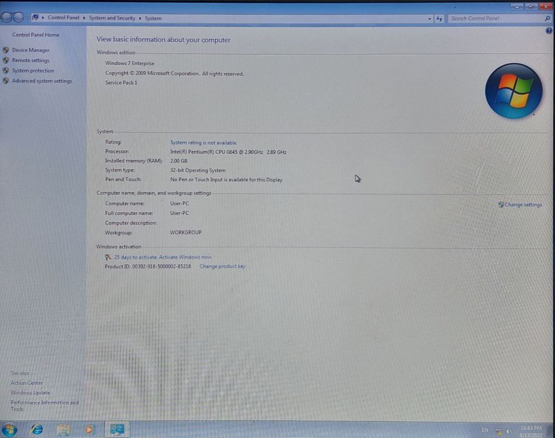Open Windows Explorer folder in taskbar
Screen dimensions: 555x438
pyautogui.click(x=63, y=430)
